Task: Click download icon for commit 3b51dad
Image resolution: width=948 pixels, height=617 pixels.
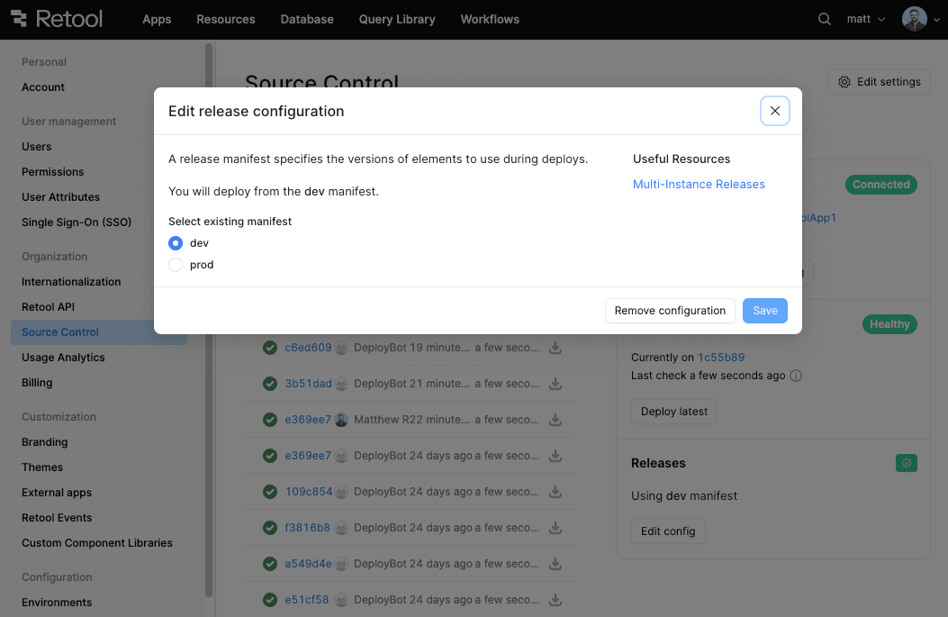Action: (555, 384)
